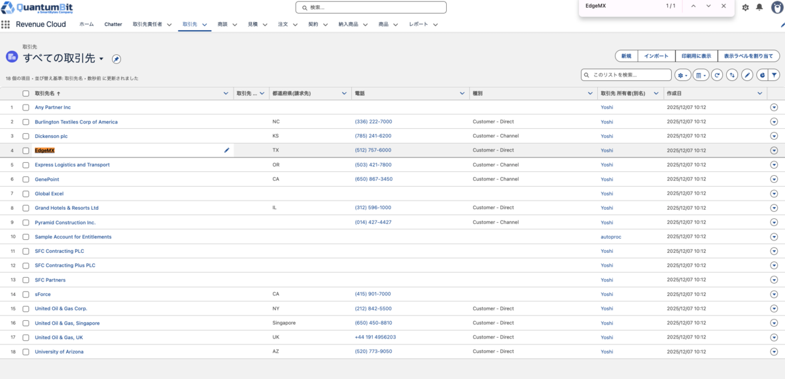Open the setup gear icon in header
This screenshot has width=785, height=379.
746,7
